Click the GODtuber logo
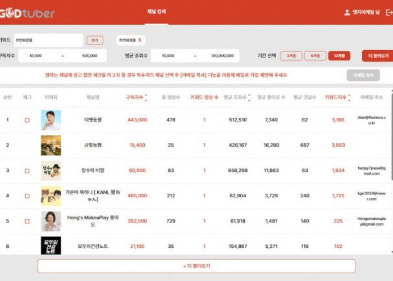This screenshot has height=281, width=393. tap(27, 13)
